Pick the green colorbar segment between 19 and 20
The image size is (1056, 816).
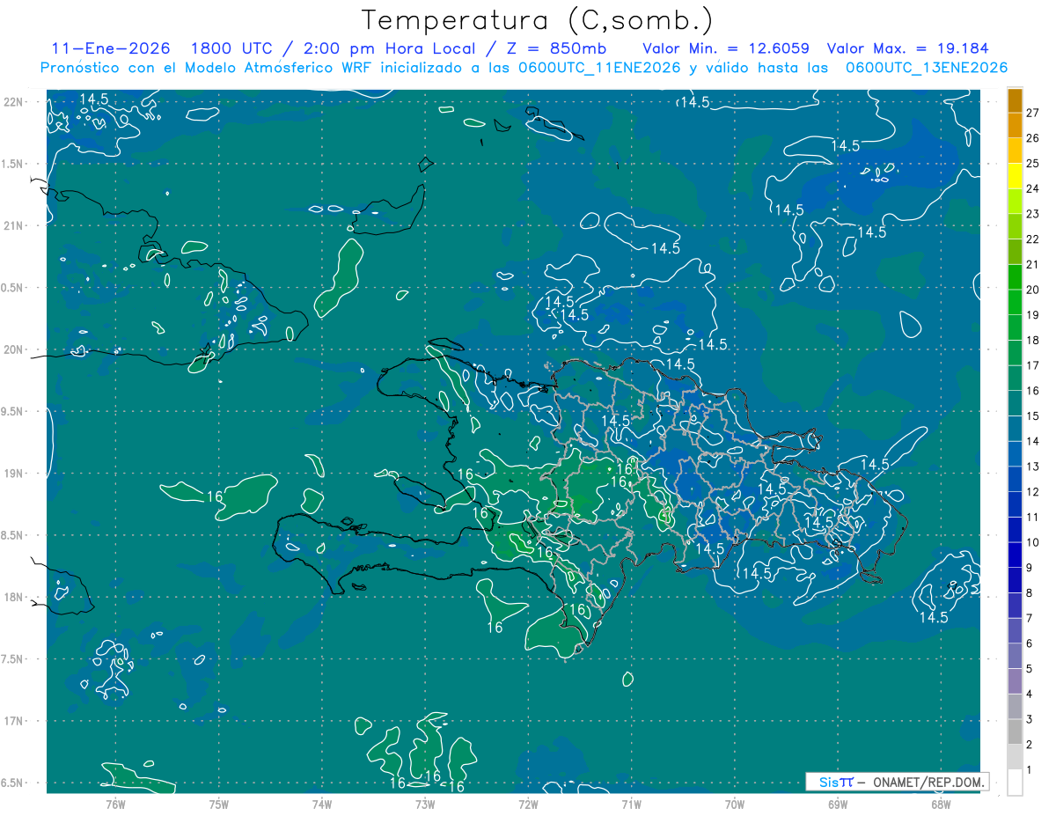coord(1015,302)
